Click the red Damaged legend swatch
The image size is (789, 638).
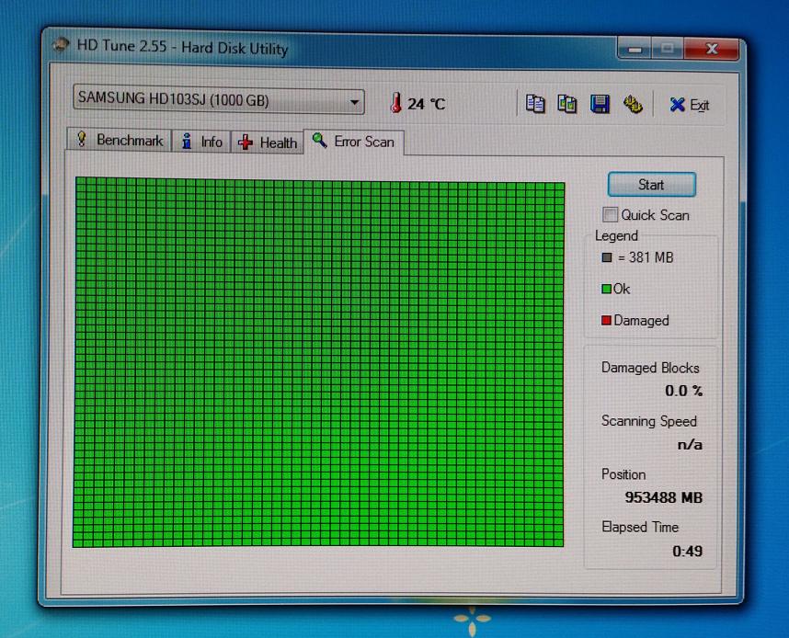coord(606,320)
